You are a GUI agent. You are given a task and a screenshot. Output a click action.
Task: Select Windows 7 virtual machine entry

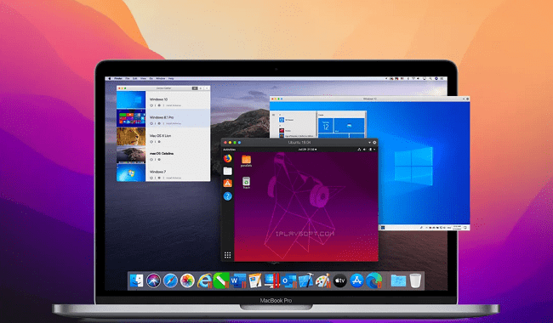click(163, 173)
